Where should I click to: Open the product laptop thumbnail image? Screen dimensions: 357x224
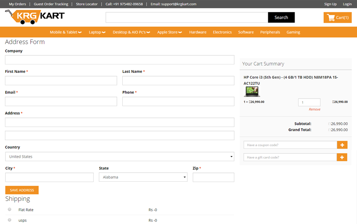click(252, 92)
